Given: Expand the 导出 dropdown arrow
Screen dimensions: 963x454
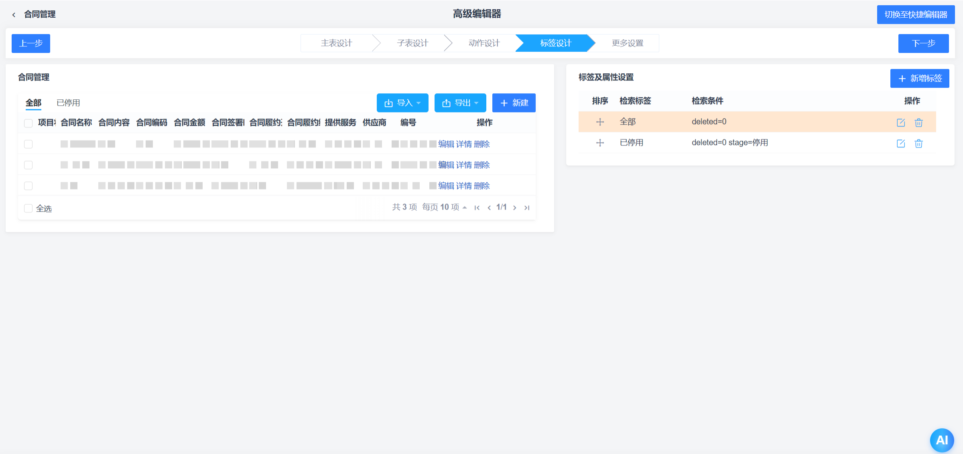Looking at the screenshot, I should coord(477,103).
